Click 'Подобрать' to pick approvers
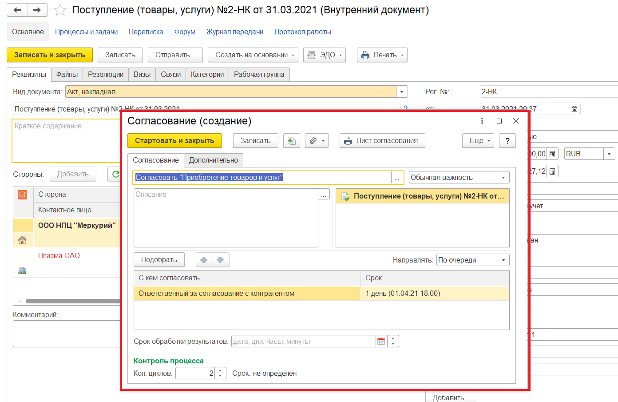The height and width of the screenshot is (402, 618). 159,260
